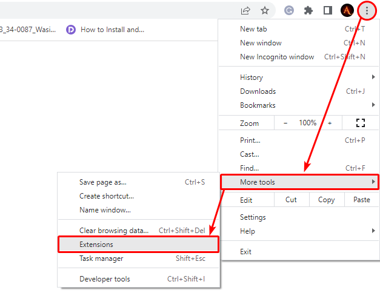
Task: Bookmark this page with the star icon
Action: 265,10
